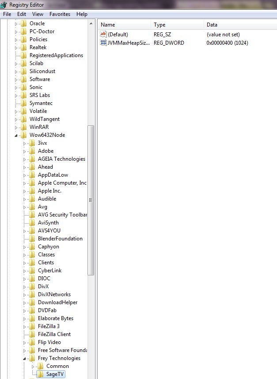Expand the Flip Video key
This screenshot has width=277, height=379.
click(x=25, y=343)
